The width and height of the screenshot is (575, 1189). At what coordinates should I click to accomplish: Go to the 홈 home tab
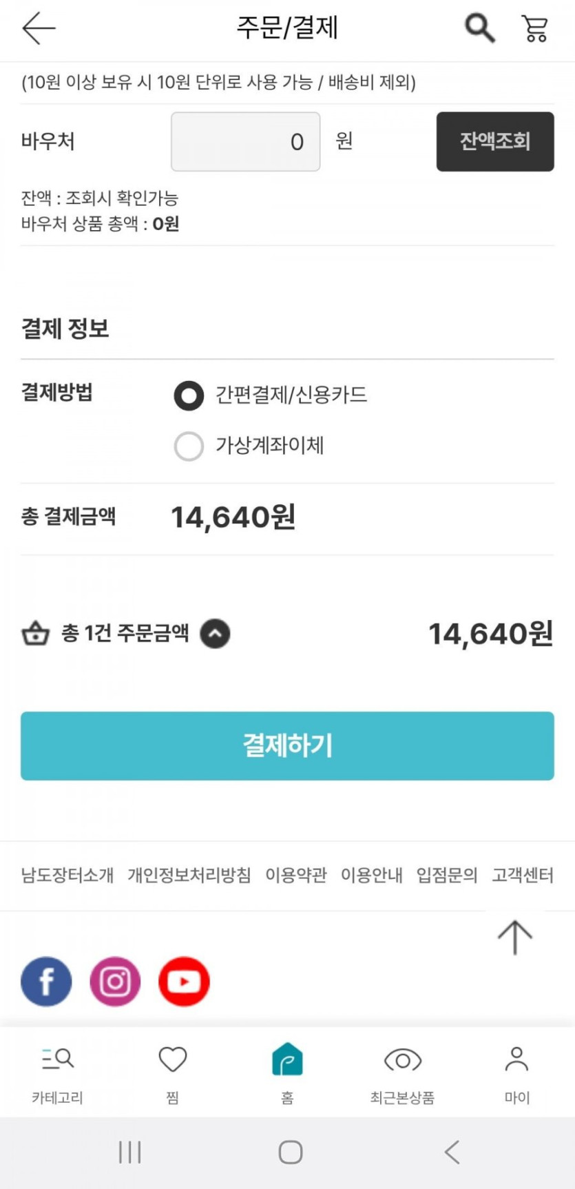(287, 1072)
